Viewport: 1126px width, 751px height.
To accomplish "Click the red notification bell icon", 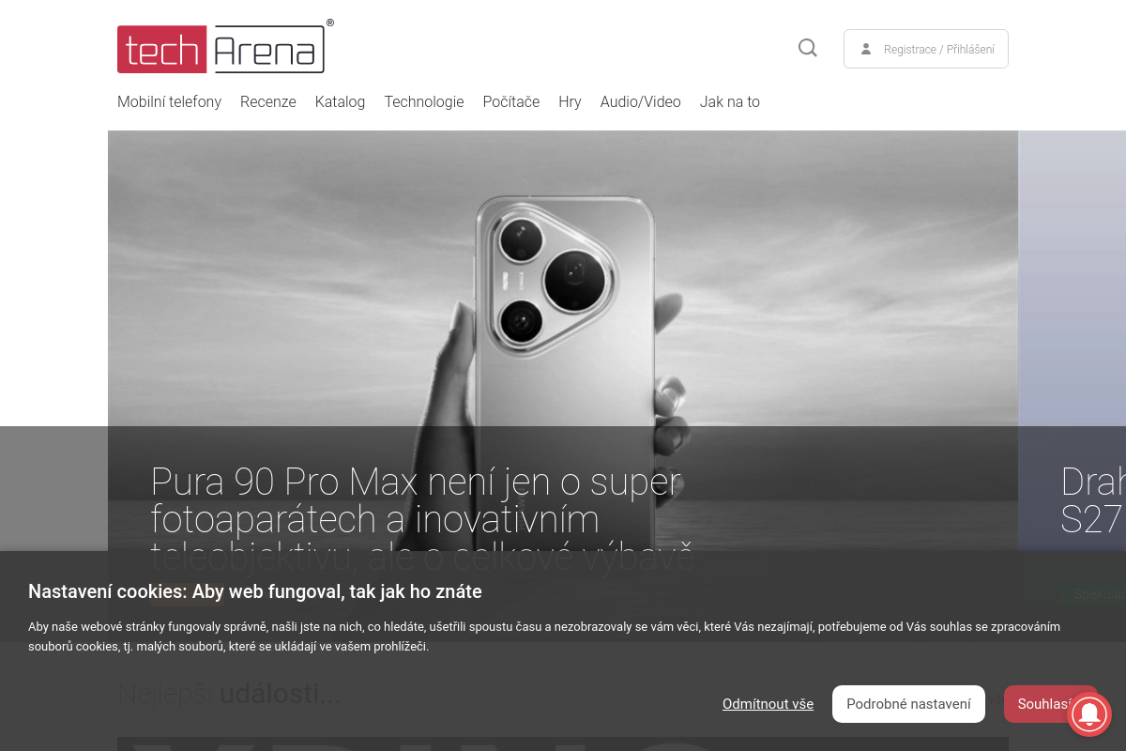I will pyautogui.click(x=1089, y=714).
